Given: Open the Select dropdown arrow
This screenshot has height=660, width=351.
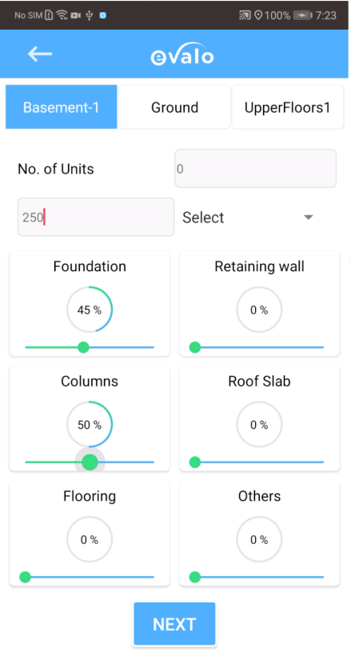Looking at the screenshot, I should 309,217.
